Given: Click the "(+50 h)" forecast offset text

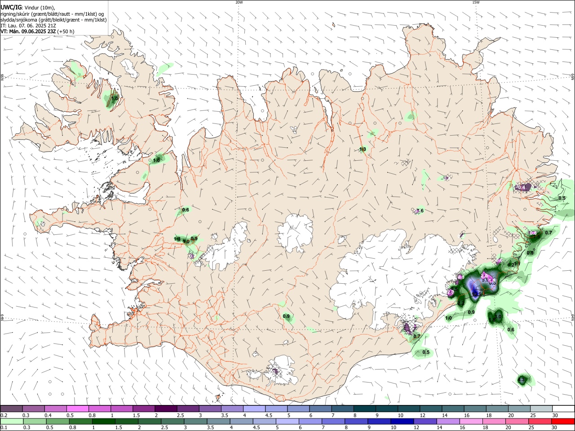Looking at the screenshot, I should pos(66,31).
